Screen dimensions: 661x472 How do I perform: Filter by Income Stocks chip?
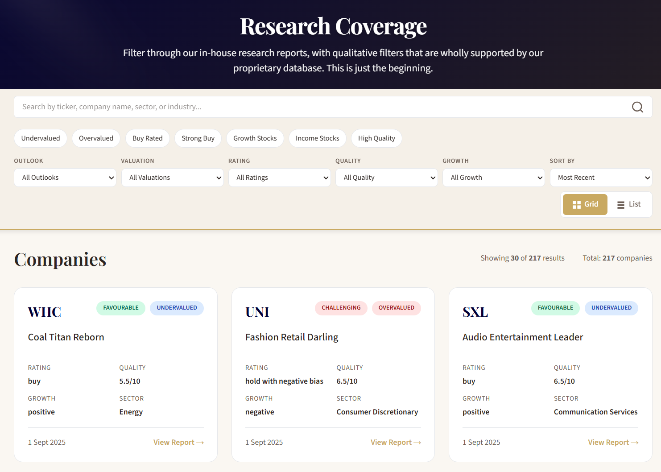pyautogui.click(x=317, y=138)
